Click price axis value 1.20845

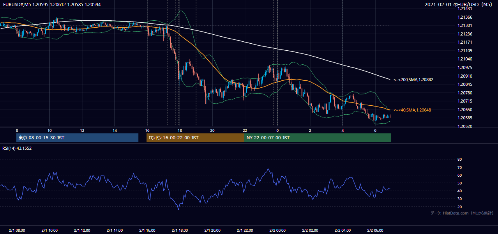point(465,84)
